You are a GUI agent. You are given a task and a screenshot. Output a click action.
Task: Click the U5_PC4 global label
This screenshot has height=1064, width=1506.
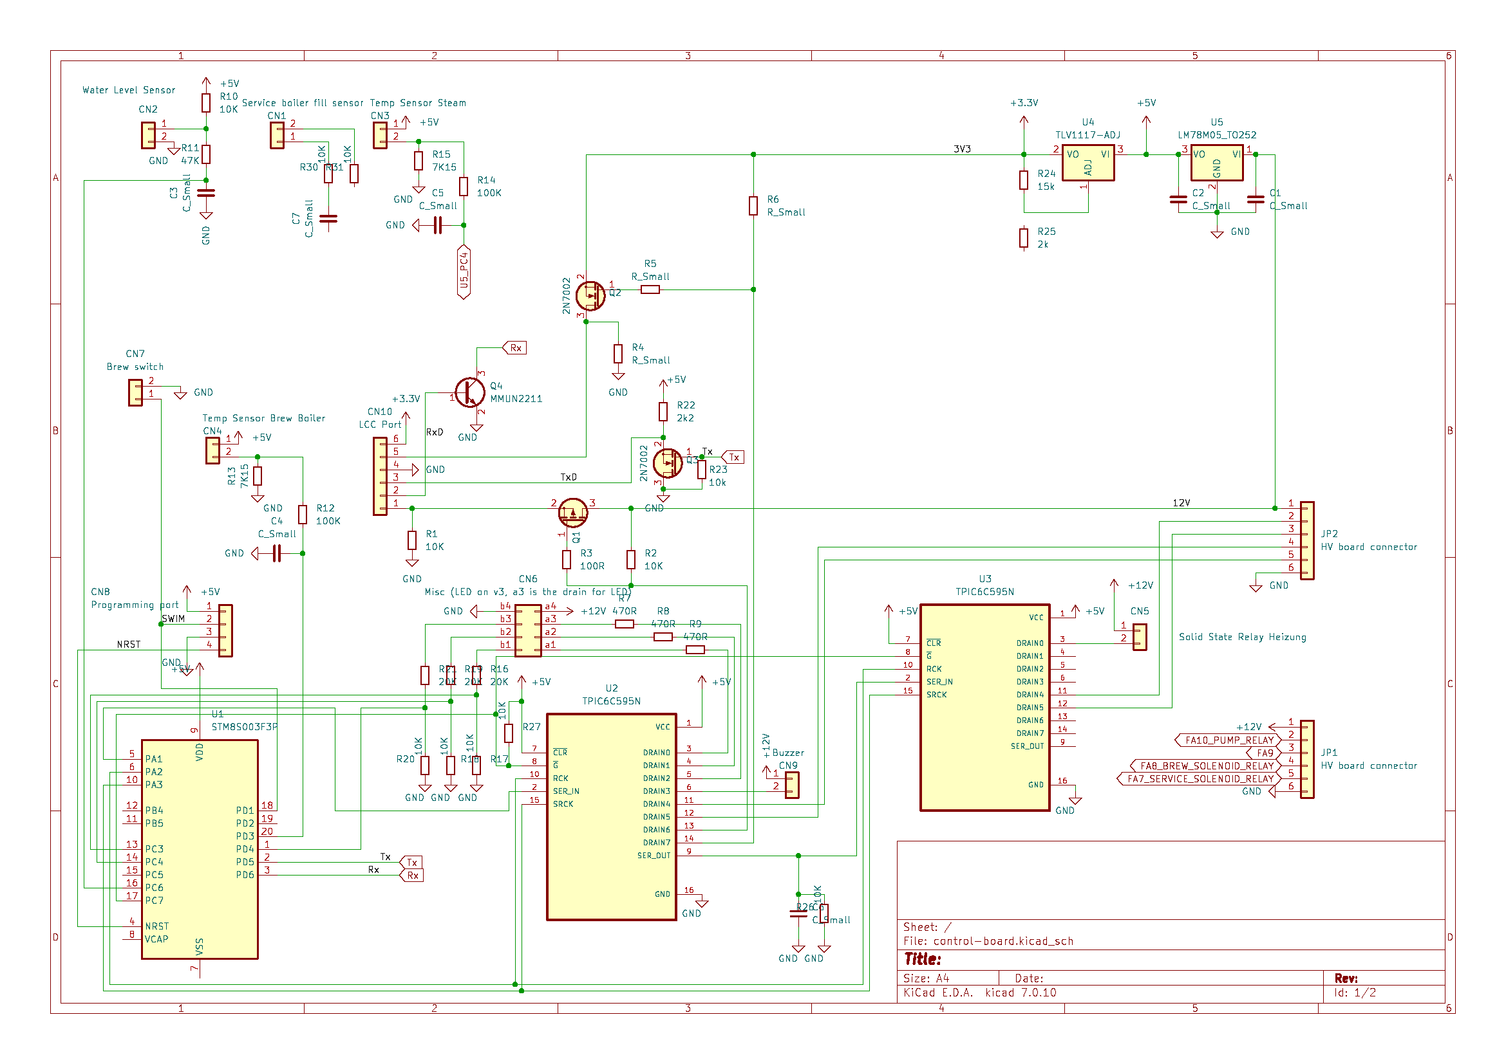[x=464, y=271]
